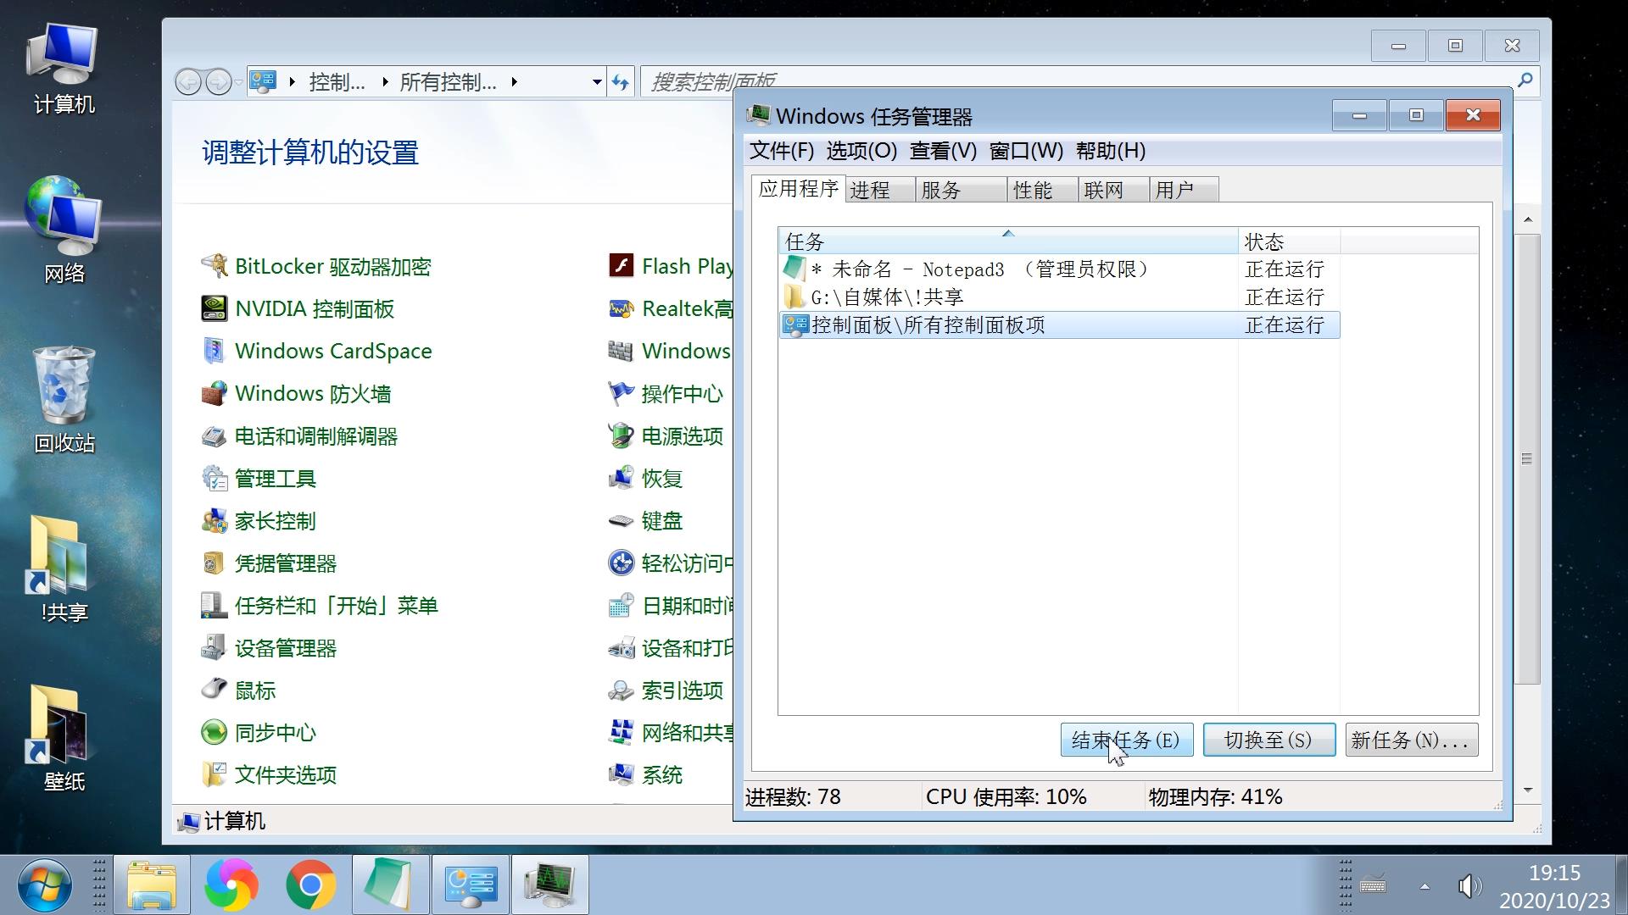Open BitLocker 驱动器加密 settings
1628x915 pixels.
click(x=332, y=266)
